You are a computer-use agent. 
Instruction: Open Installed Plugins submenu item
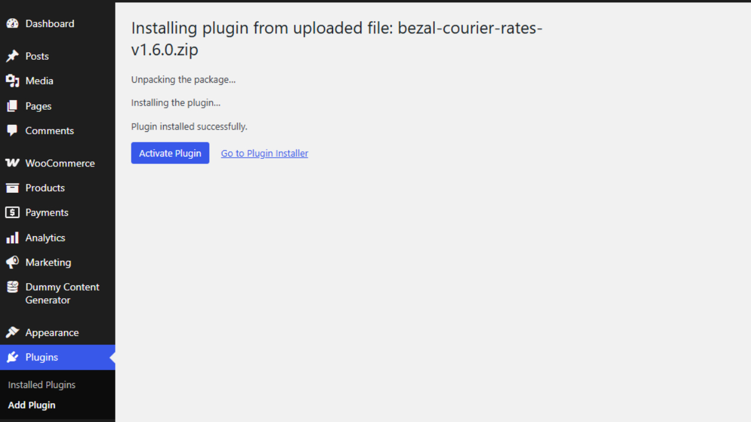[x=42, y=385]
